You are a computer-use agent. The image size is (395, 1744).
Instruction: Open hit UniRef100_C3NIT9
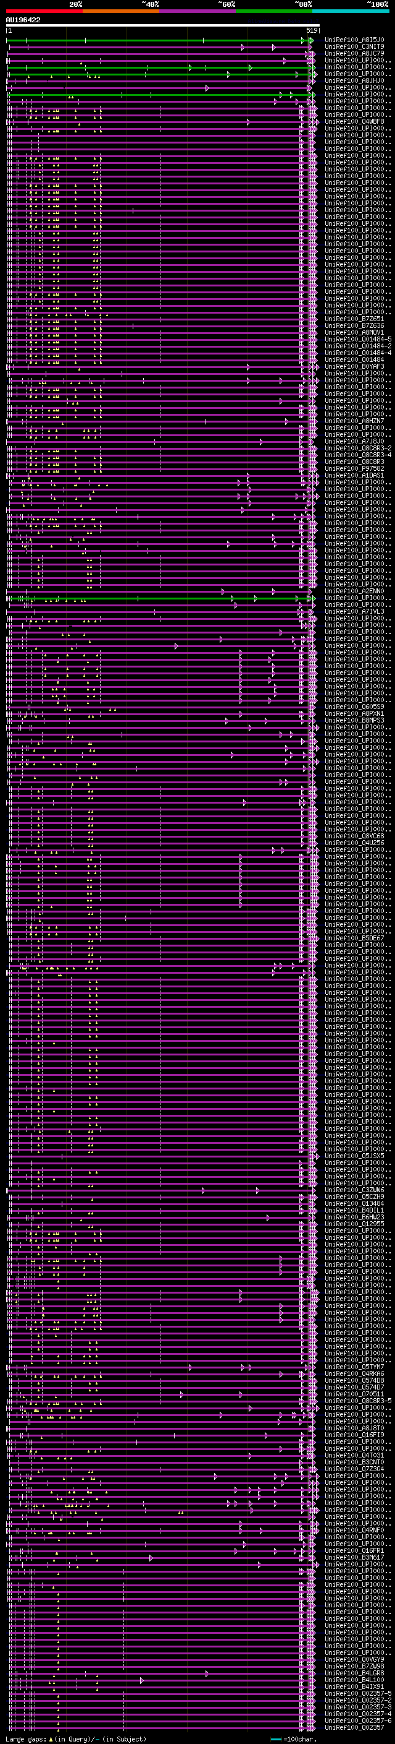[354, 47]
